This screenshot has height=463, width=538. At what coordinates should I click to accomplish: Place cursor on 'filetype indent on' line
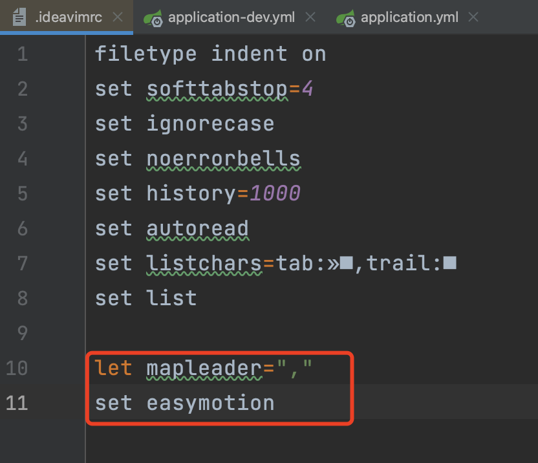pyautogui.click(x=210, y=54)
